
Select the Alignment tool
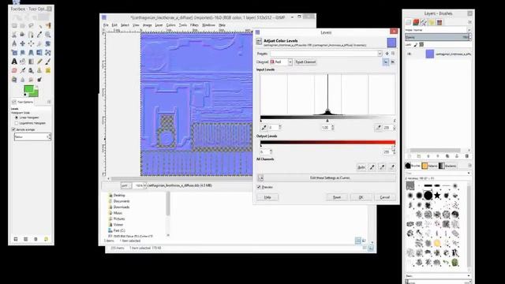pyautogui.click(x=32, y=43)
